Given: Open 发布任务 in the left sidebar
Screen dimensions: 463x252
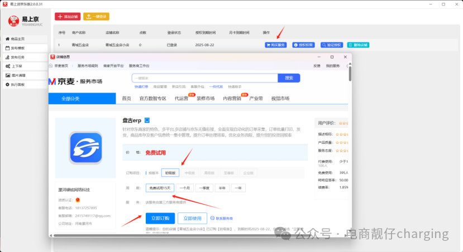Looking at the screenshot, I should 25,57.
